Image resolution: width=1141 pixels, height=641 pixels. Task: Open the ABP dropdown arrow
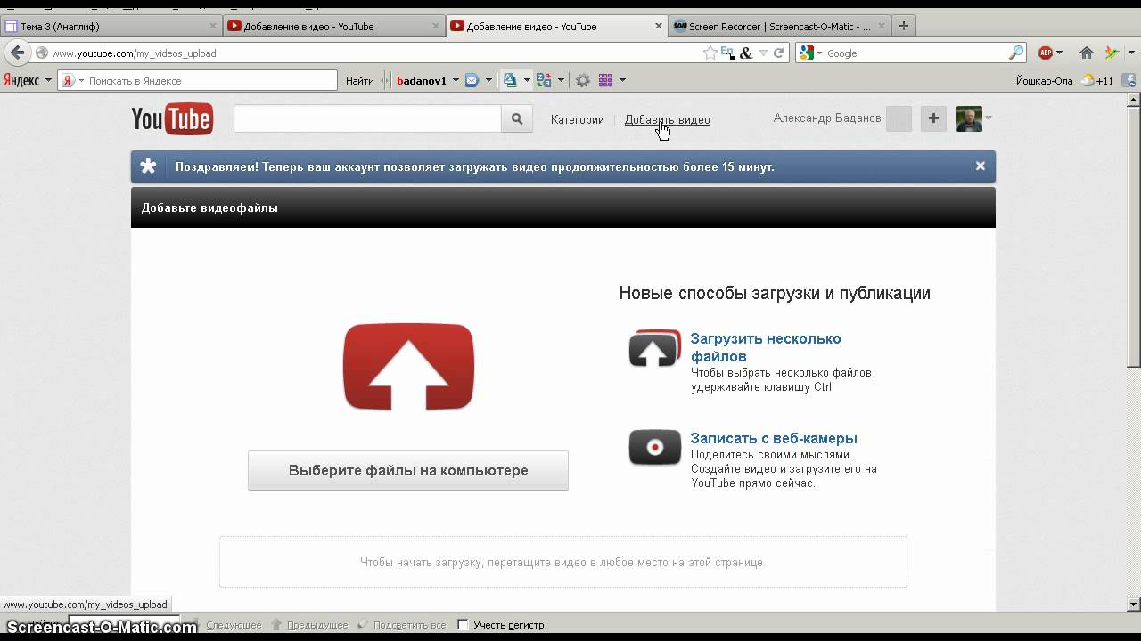tap(1059, 53)
